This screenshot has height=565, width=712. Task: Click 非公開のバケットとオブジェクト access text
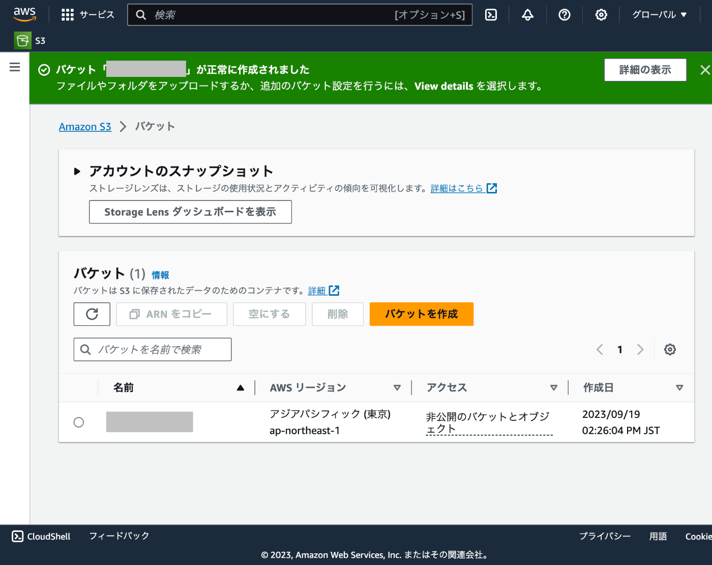click(489, 422)
